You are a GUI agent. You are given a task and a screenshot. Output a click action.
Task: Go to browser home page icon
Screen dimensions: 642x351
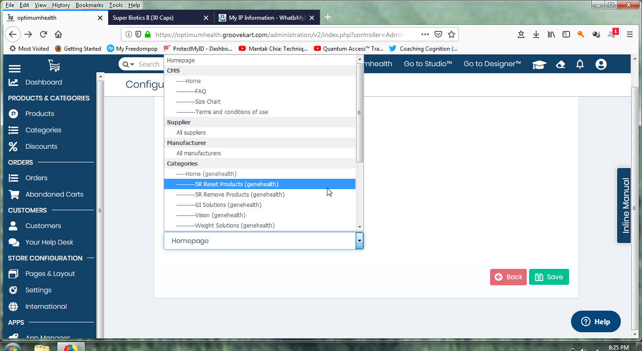point(58,34)
